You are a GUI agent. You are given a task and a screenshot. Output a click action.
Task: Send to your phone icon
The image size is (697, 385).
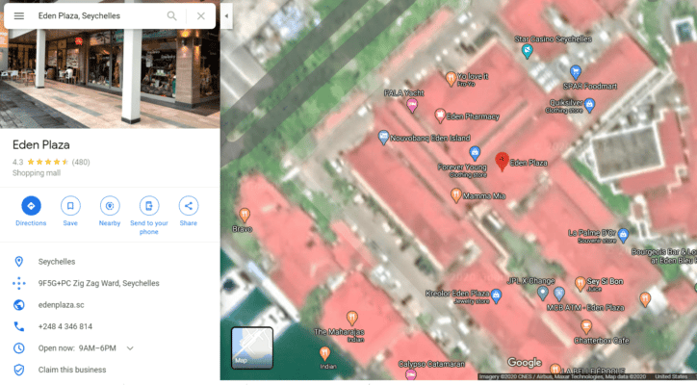click(x=149, y=206)
